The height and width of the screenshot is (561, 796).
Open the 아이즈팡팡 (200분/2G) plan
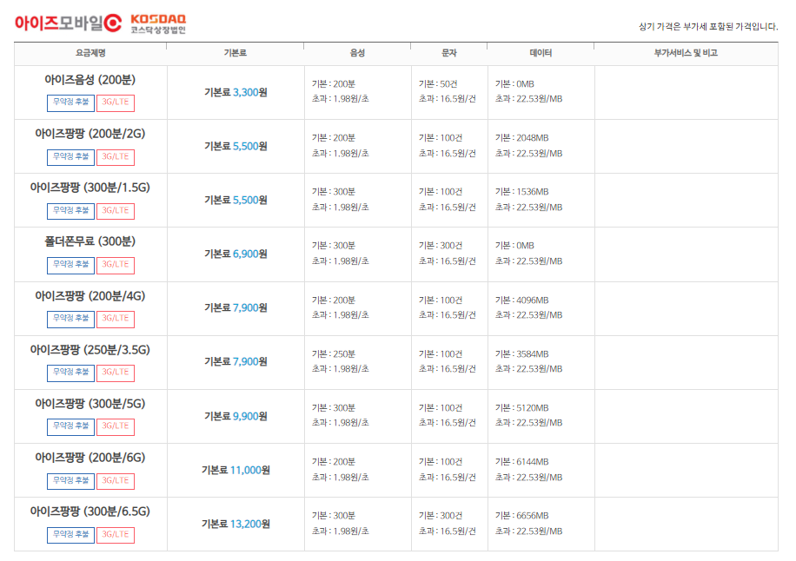[90, 134]
